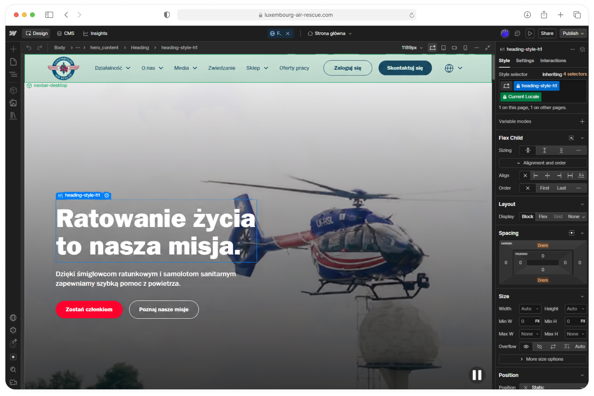Open the Navigator panel icon
Screen dimensions: 594x396
tap(13, 74)
